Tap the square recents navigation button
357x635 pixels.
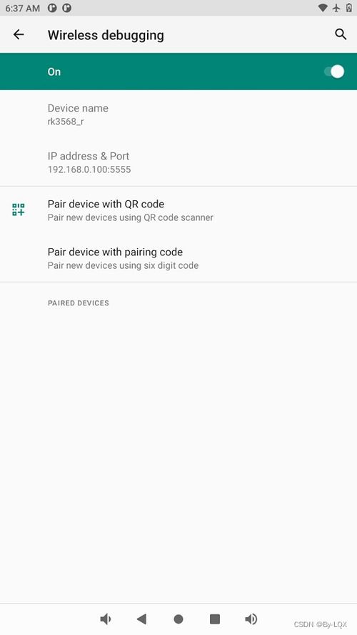[215, 619]
